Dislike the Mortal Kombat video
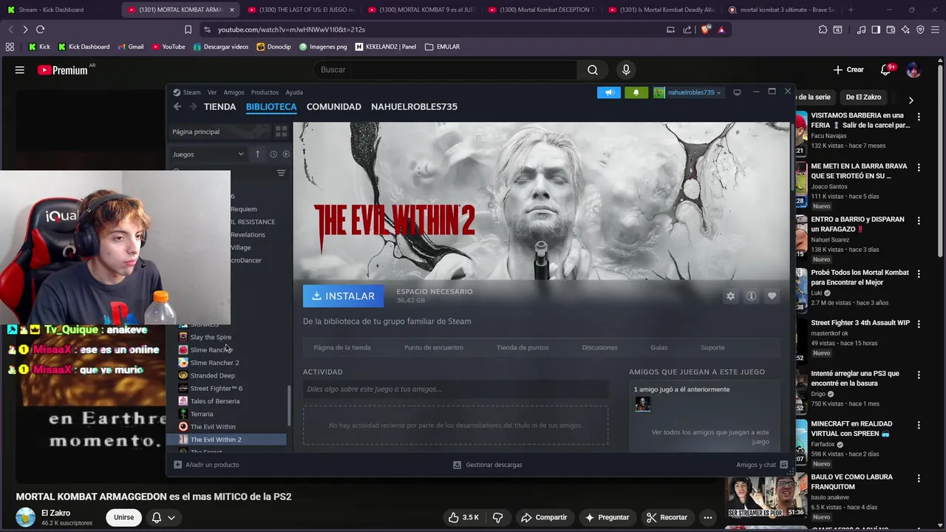The height and width of the screenshot is (532, 946). pos(497,517)
